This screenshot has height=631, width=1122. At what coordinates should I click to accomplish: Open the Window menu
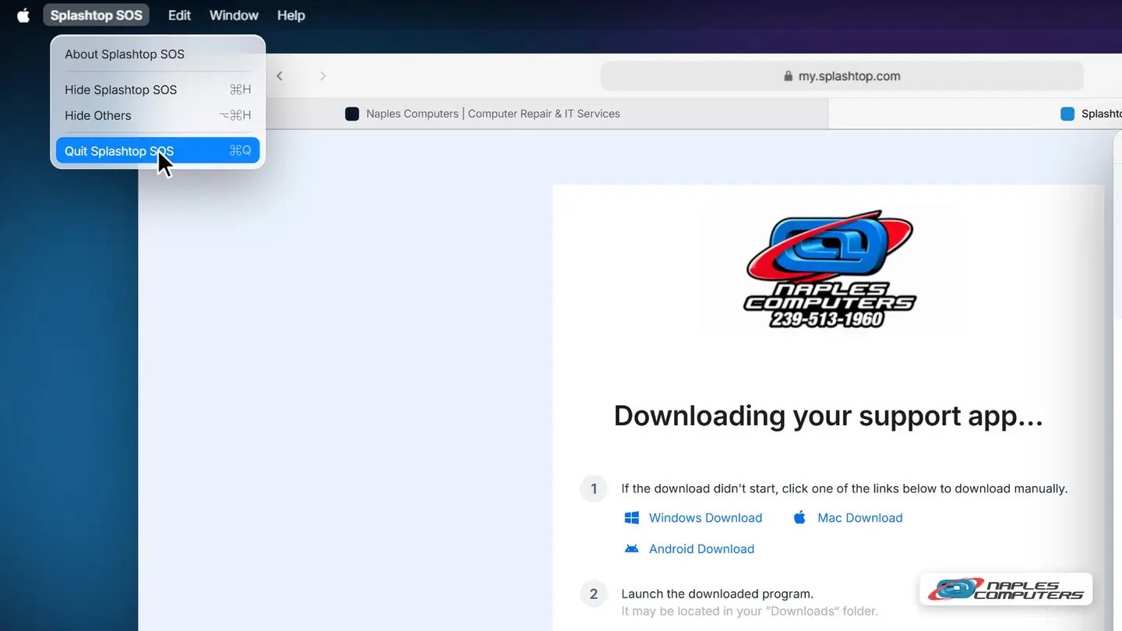234,16
